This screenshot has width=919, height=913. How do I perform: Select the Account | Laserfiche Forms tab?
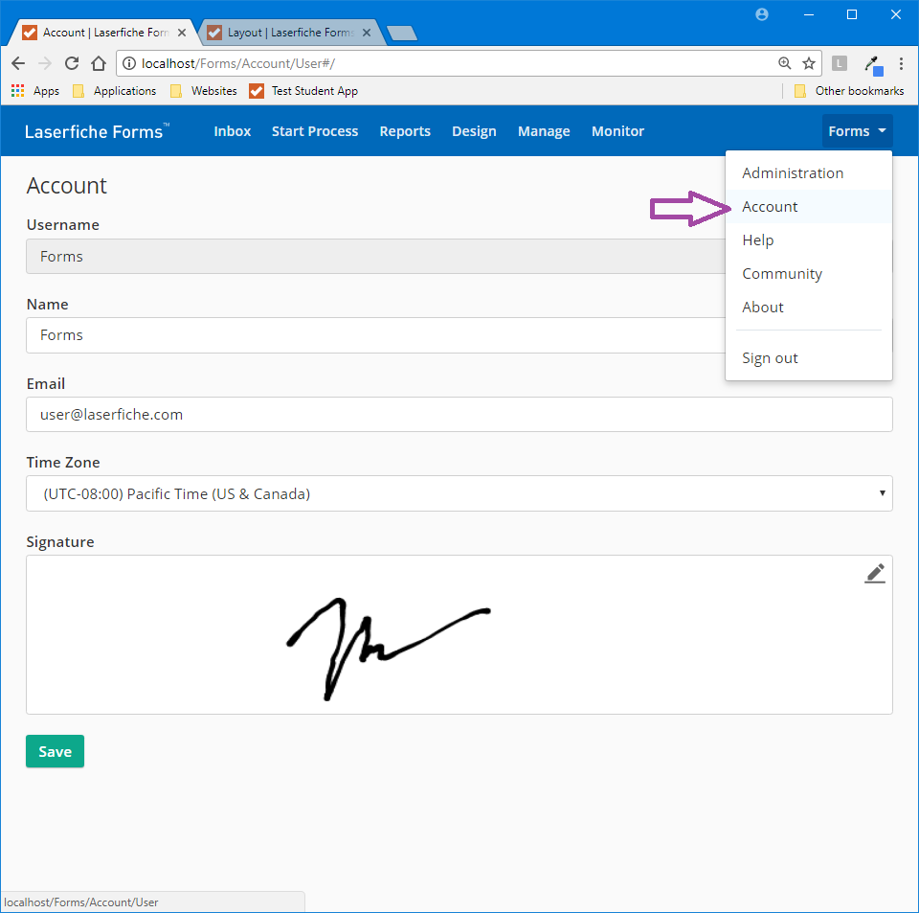point(105,33)
